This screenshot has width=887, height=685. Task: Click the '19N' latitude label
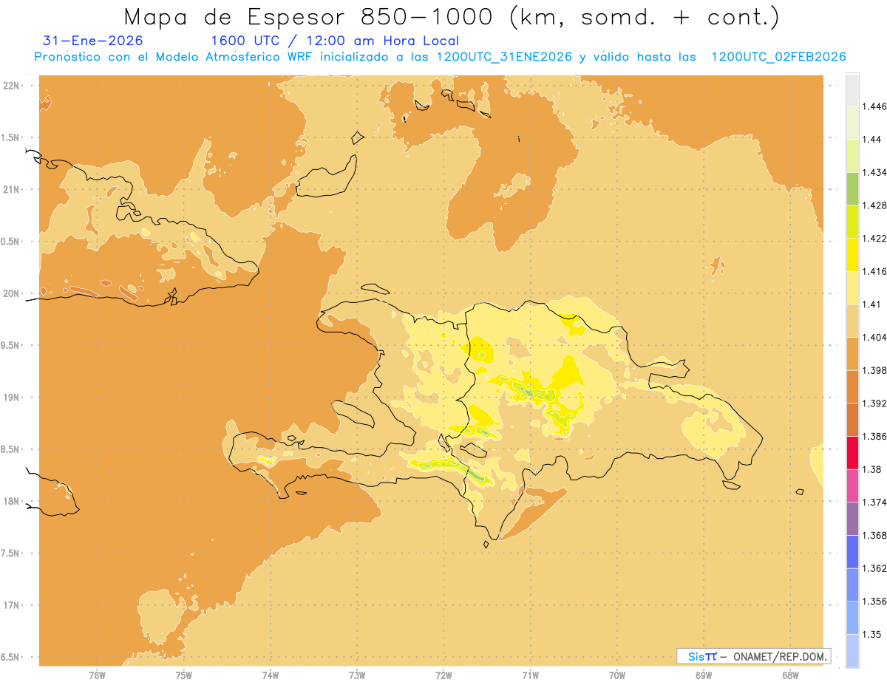[x=13, y=398]
